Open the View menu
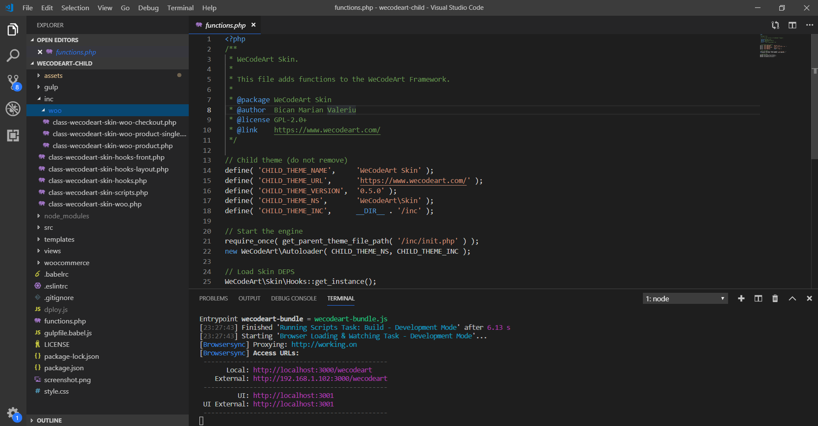818x426 pixels. point(105,8)
